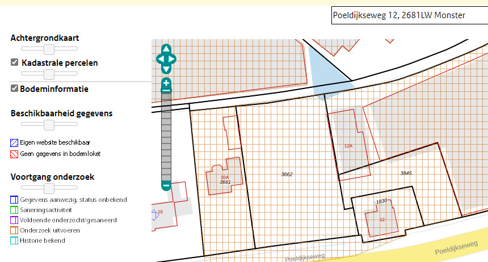
Task: Zoom out with the minus button
Action: [166, 186]
